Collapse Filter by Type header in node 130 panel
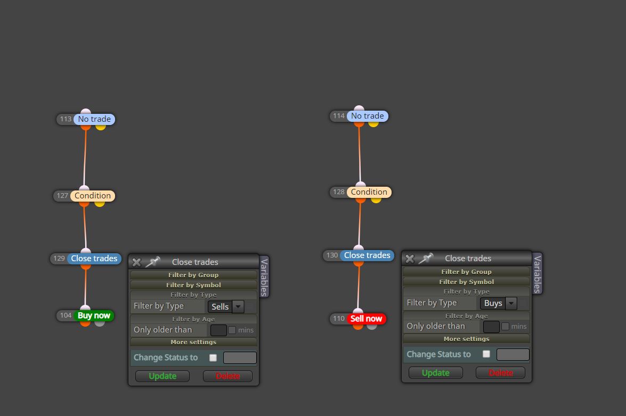The height and width of the screenshot is (416, 626). [x=467, y=292]
